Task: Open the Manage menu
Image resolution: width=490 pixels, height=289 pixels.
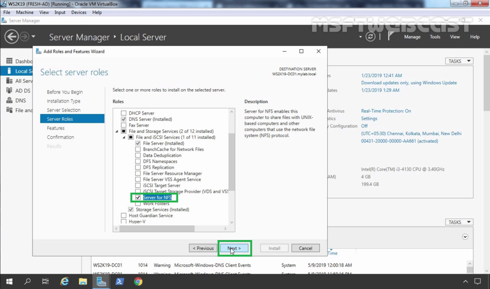Action: pyautogui.click(x=412, y=37)
